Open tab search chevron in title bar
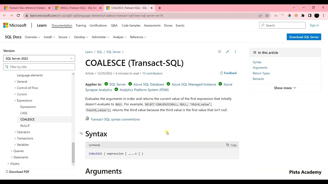 pos(294,8)
